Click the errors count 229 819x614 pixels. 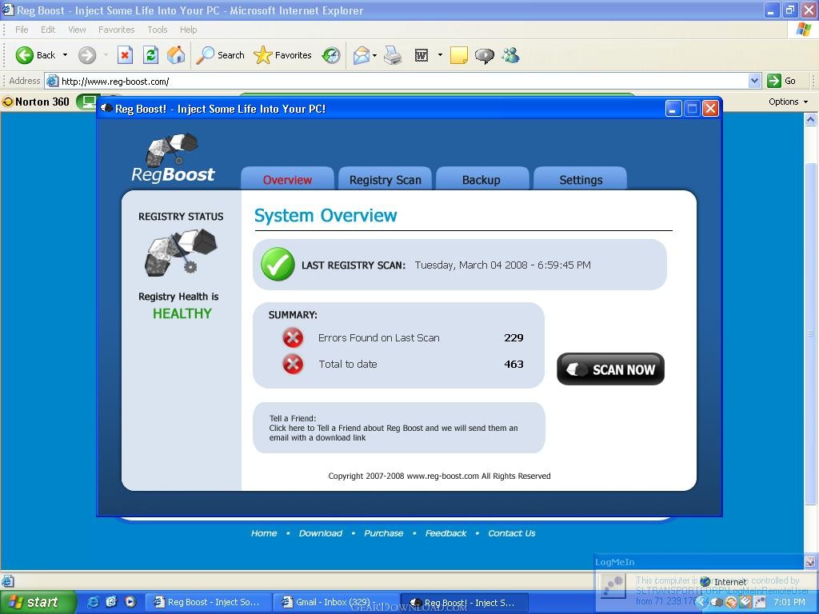(x=513, y=338)
